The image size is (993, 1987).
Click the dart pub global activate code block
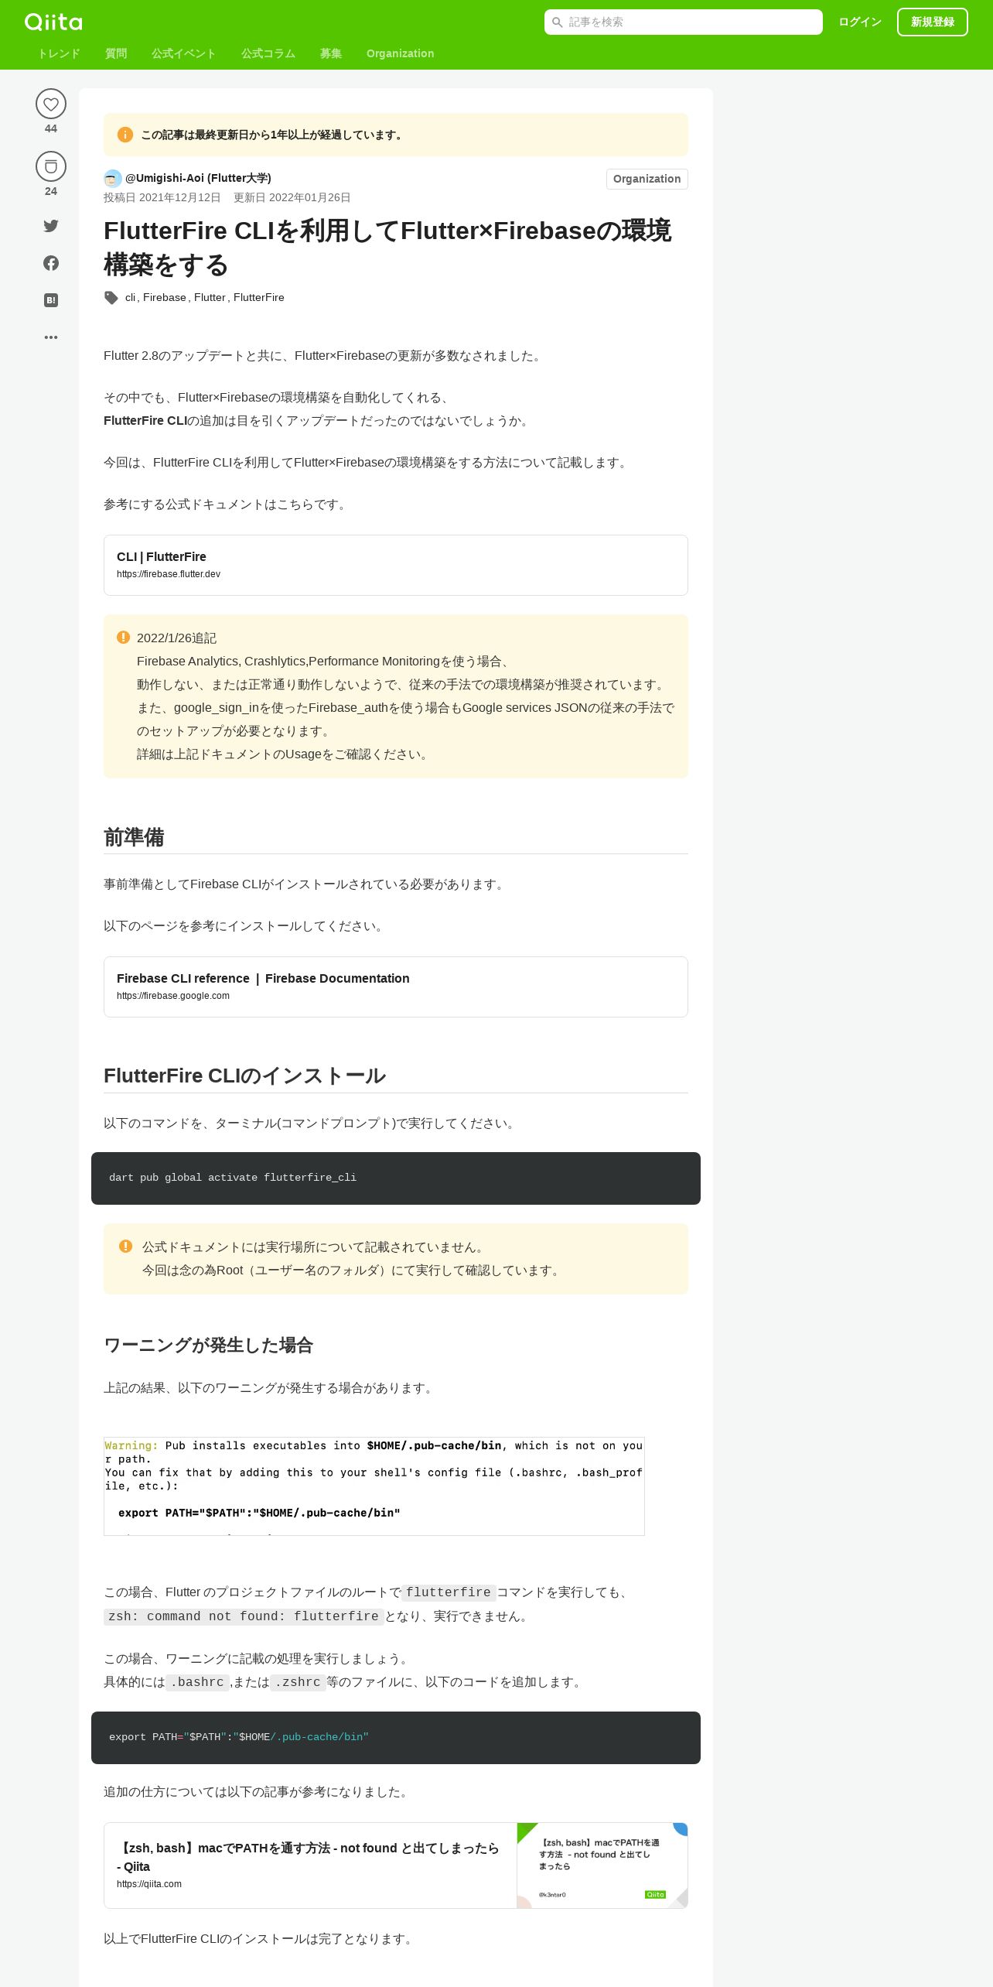(396, 1178)
